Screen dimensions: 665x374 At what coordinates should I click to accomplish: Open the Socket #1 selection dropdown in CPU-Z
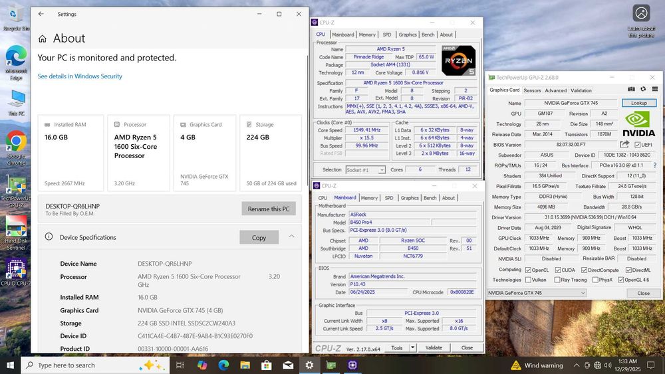[365, 170]
